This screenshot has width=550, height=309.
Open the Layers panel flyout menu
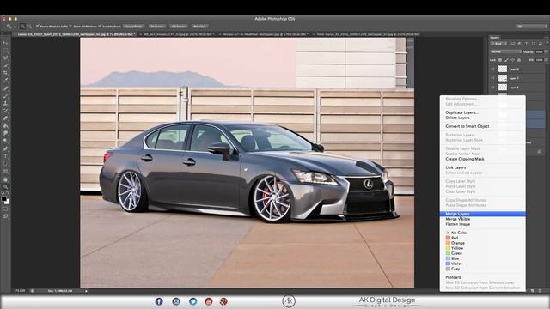[x=547, y=38]
